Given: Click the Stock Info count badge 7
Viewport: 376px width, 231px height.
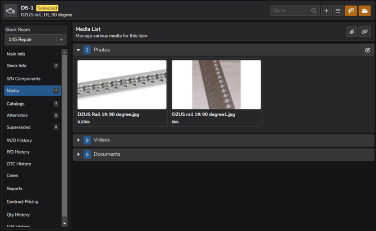Looking at the screenshot, I should coord(56,66).
